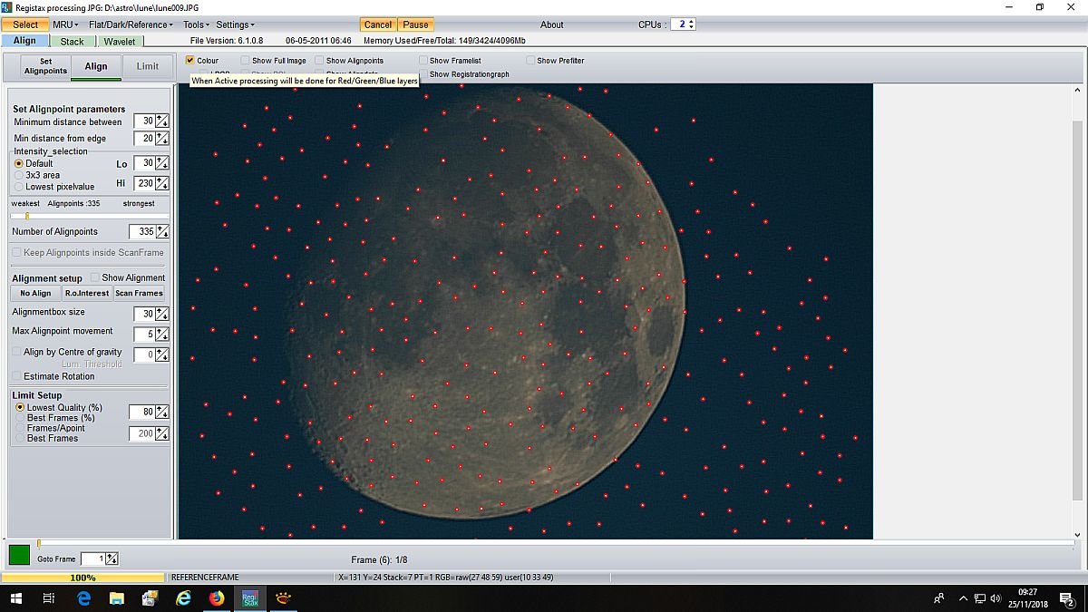This screenshot has width=1088, height=612.
Task: Click the Goto Frame input field
Action: point(93,559)
